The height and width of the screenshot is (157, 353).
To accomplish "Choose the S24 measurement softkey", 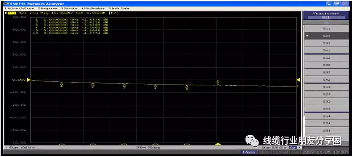I will (x=326, y=123).
